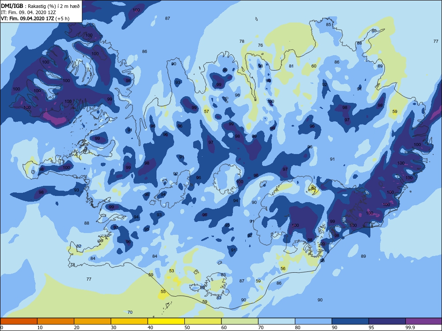The height and width of the screenshot is (331, 442).
Task: Click the legend tick label '95'
Action: click(x=371, y=327)
